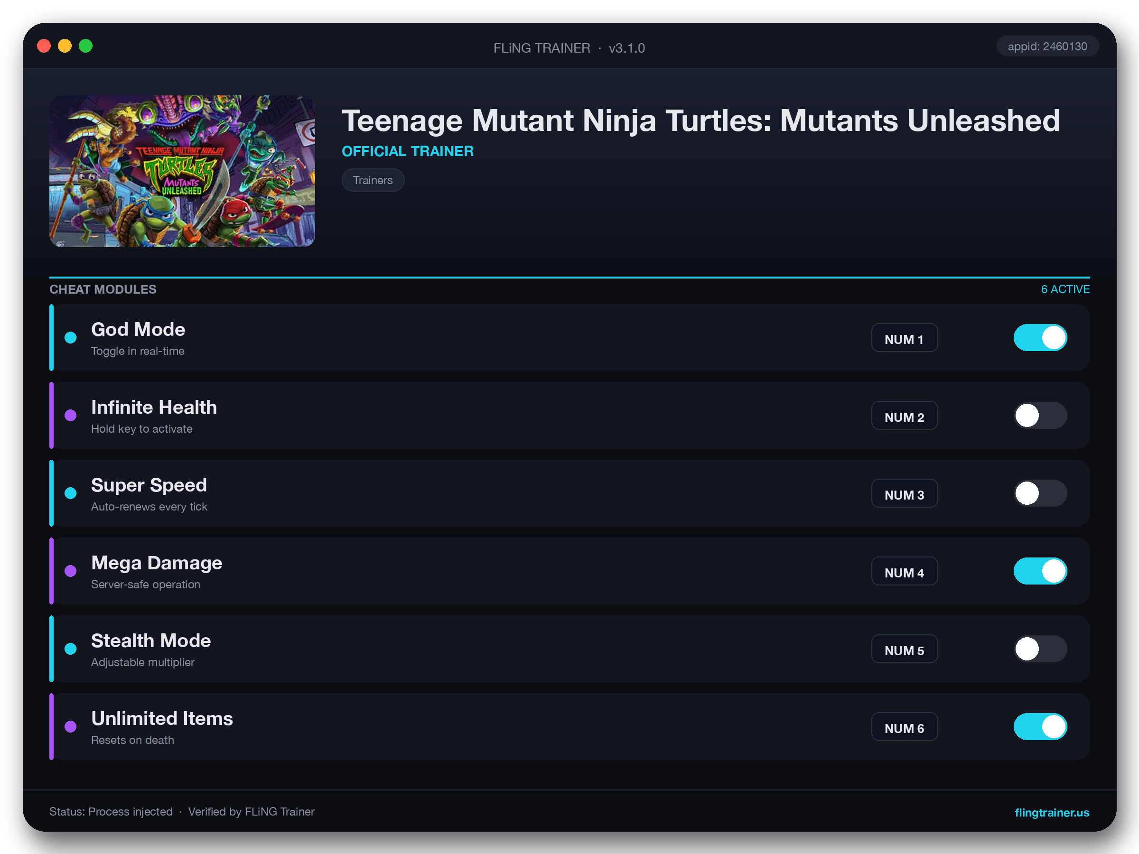Select the God Mode title text
The height and width of the screenshot is (854, 1139).
[x=138, y=329]
